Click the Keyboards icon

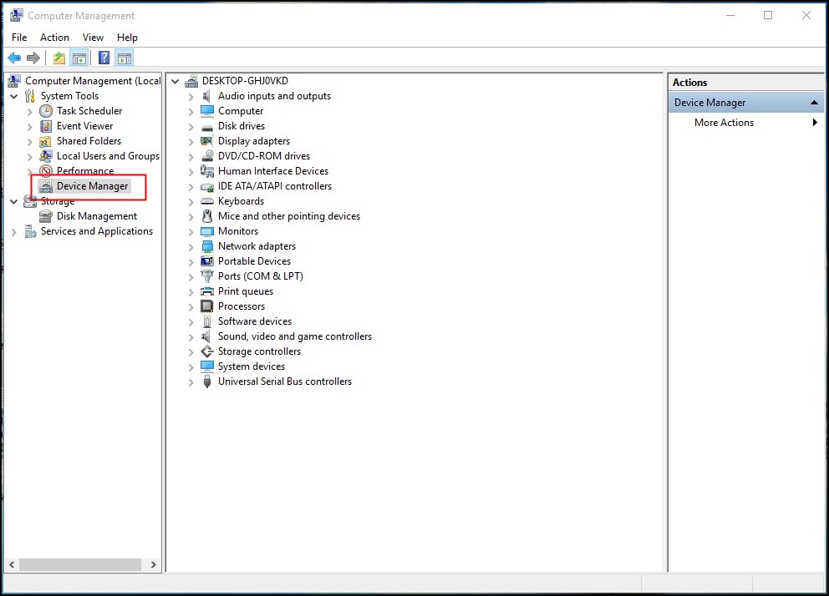206,201
